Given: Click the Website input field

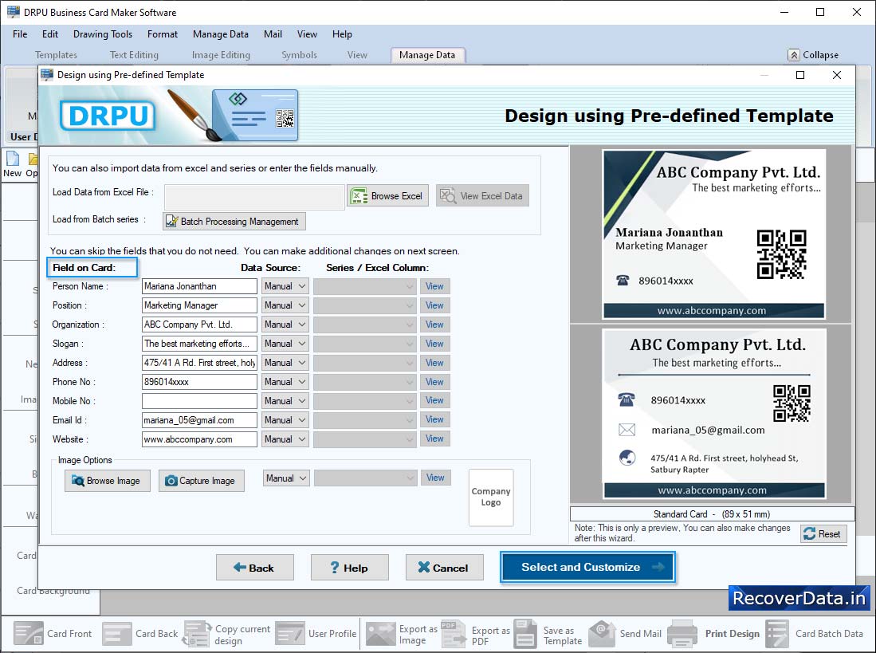Looking at the screenshot, I should (x=199, y=439).
